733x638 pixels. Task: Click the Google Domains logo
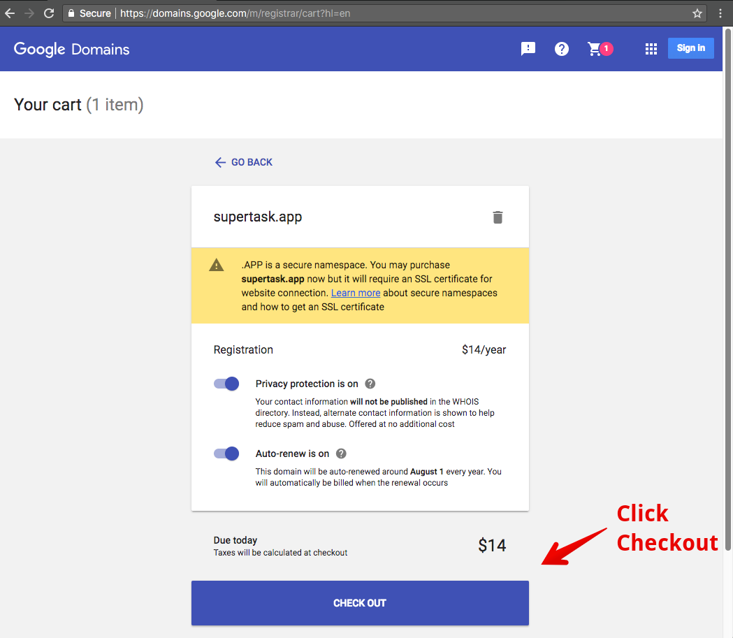[71, 49]
